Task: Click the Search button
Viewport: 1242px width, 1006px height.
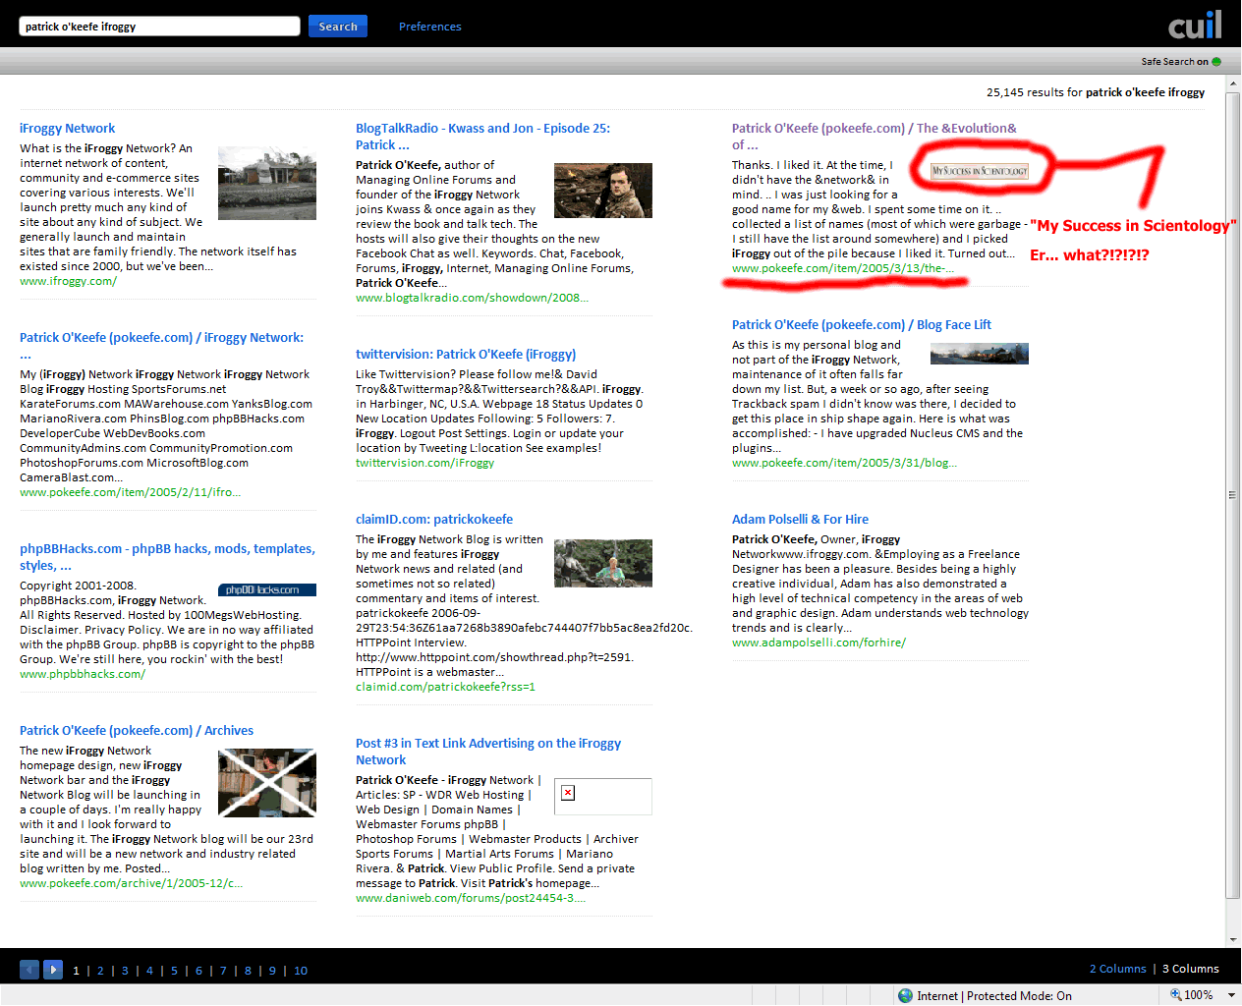Action: (338, 27)
